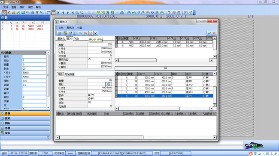Click the open folder icon in the optimization dialog toolbar
This screenshot has width=279, height=156.
60,33
